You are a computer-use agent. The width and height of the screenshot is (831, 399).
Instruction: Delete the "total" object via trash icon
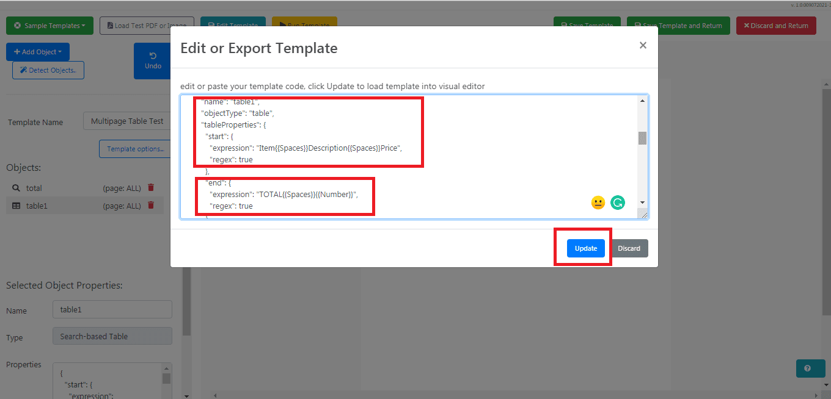pos(150,188)
